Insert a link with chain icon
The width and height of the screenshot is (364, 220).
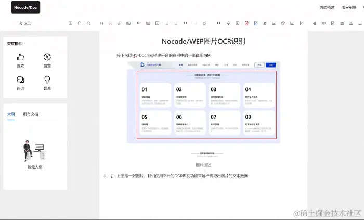click(119, 23)
